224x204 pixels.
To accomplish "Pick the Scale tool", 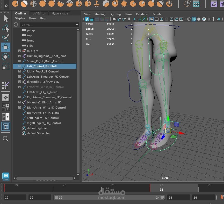I will [6, 66].
